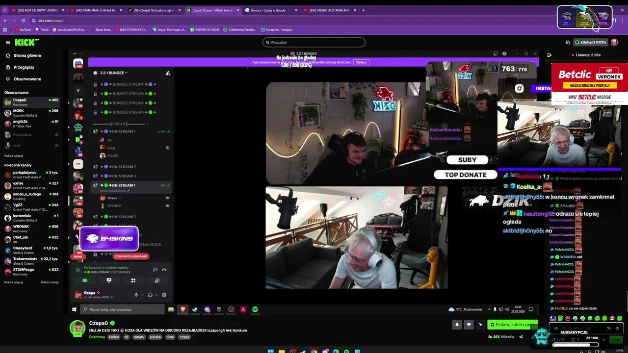Open anglik2k followed channel
Screen dimensions: 628x353
point(31,124)
